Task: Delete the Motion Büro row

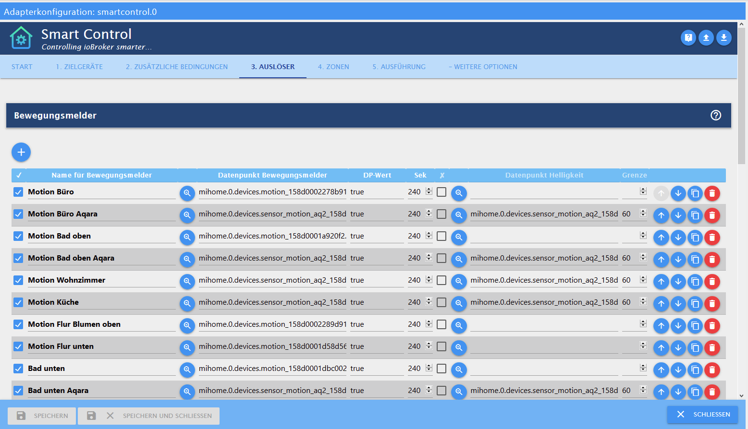Action: pyautogui.click(x=712, y=193)
